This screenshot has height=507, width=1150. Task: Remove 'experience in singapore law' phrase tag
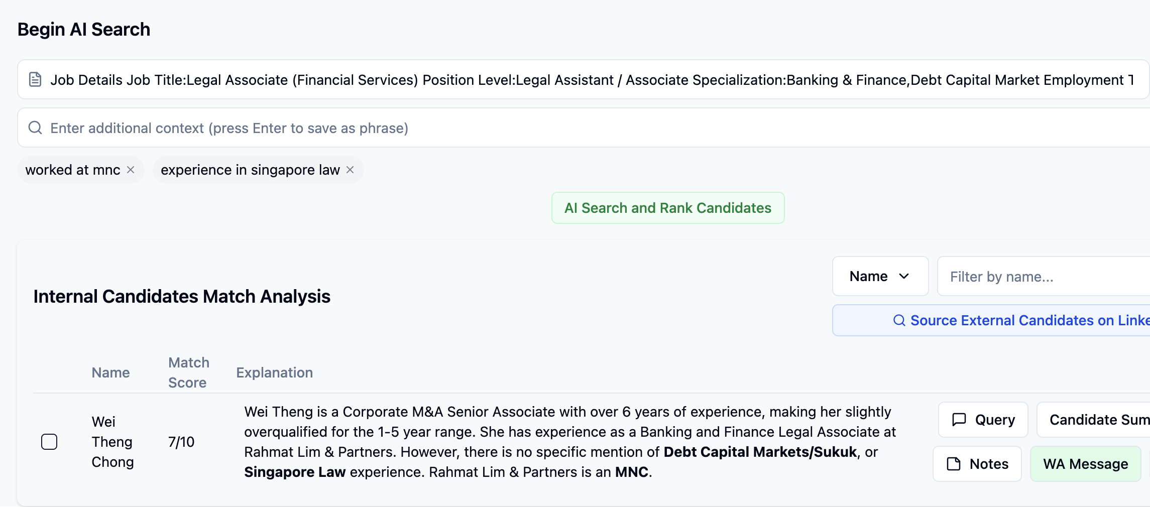(x=350, y=170)
